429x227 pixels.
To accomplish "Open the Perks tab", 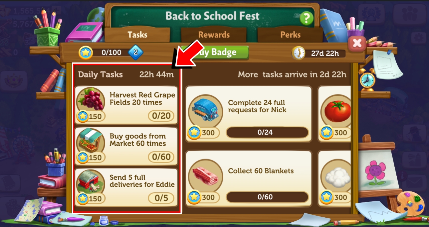I will tap(290, 35).
